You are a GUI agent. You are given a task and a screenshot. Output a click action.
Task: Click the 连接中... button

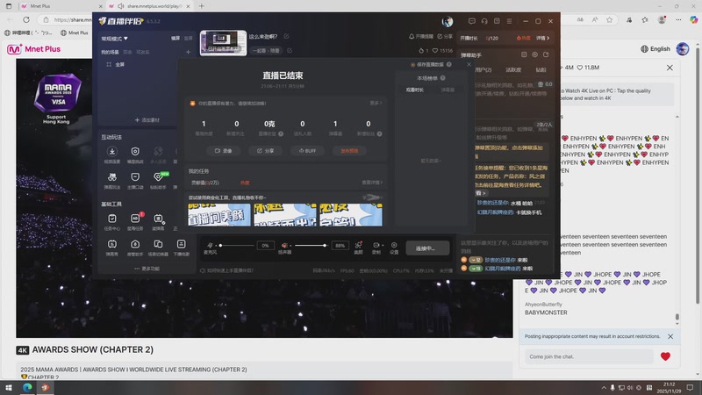click(x=427, y=248)
